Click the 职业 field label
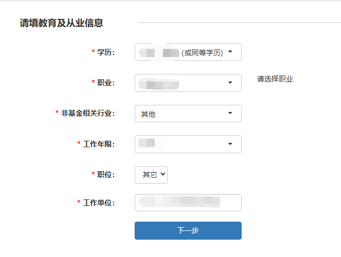Screen dimensions: 341x257 pos(106,83)
